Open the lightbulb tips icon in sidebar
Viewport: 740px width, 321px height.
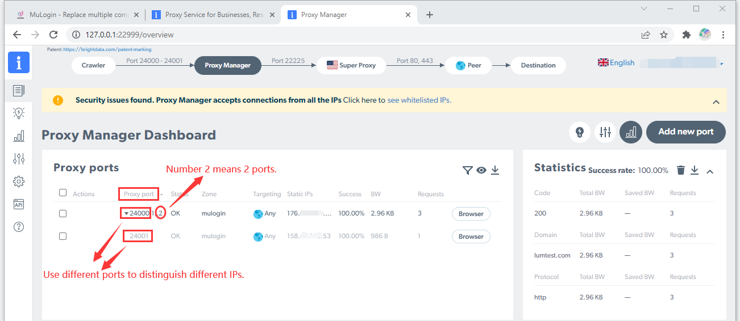19,113
